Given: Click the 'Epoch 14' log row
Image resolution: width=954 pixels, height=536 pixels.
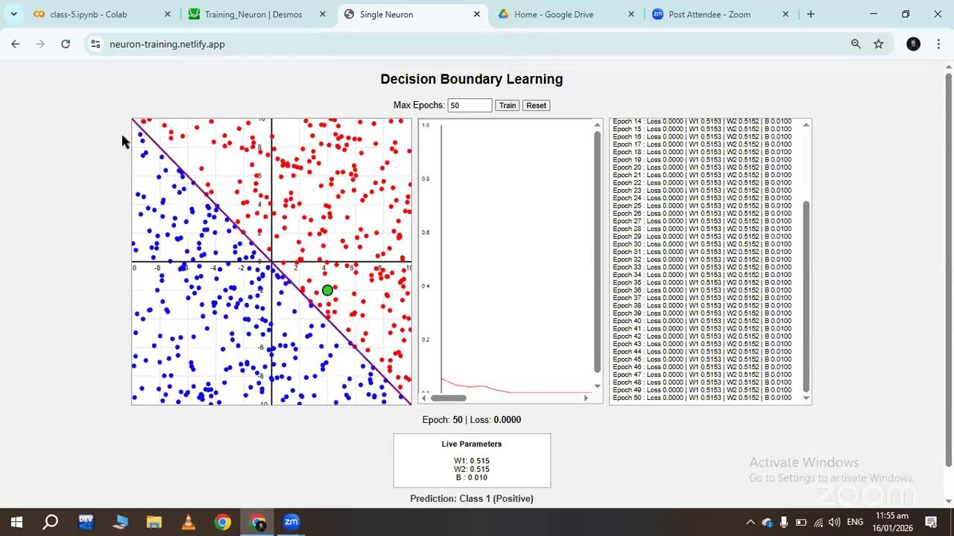Looking at the screenshot, I should (702, 121).
